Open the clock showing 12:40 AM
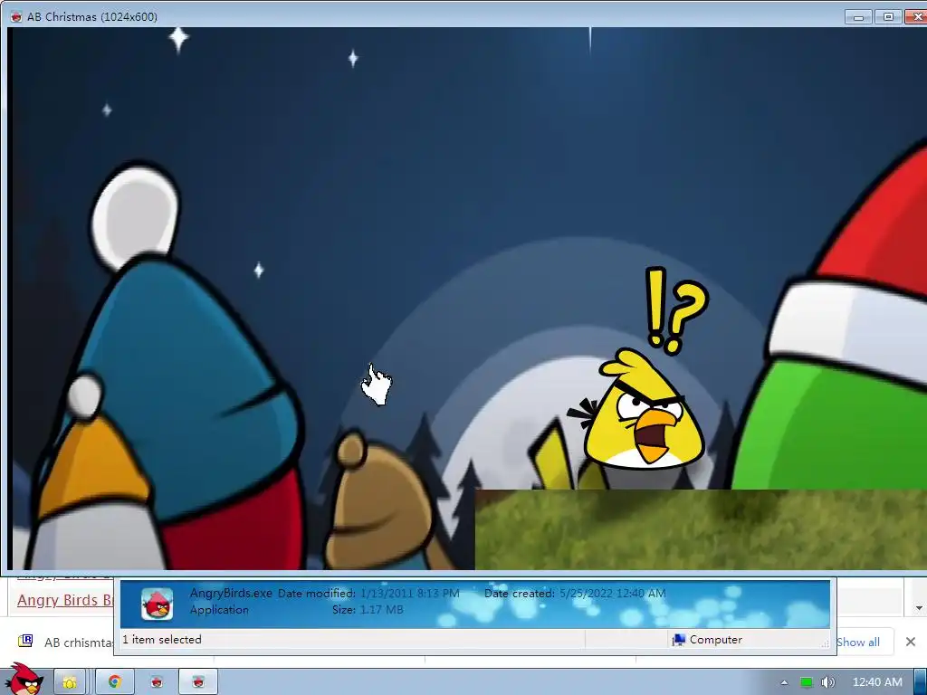 point(877,682)
